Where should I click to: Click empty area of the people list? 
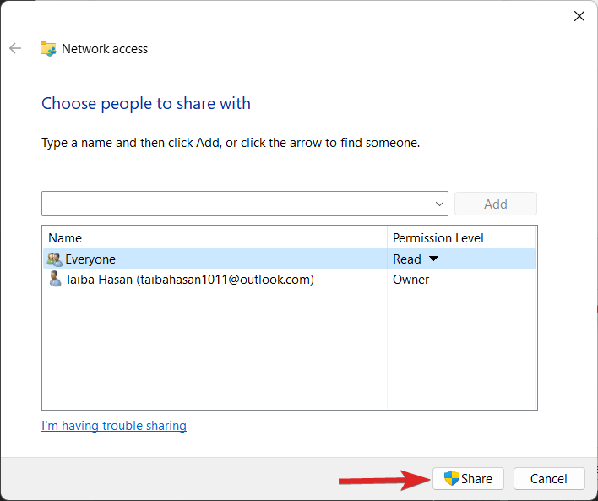point(211,355)
